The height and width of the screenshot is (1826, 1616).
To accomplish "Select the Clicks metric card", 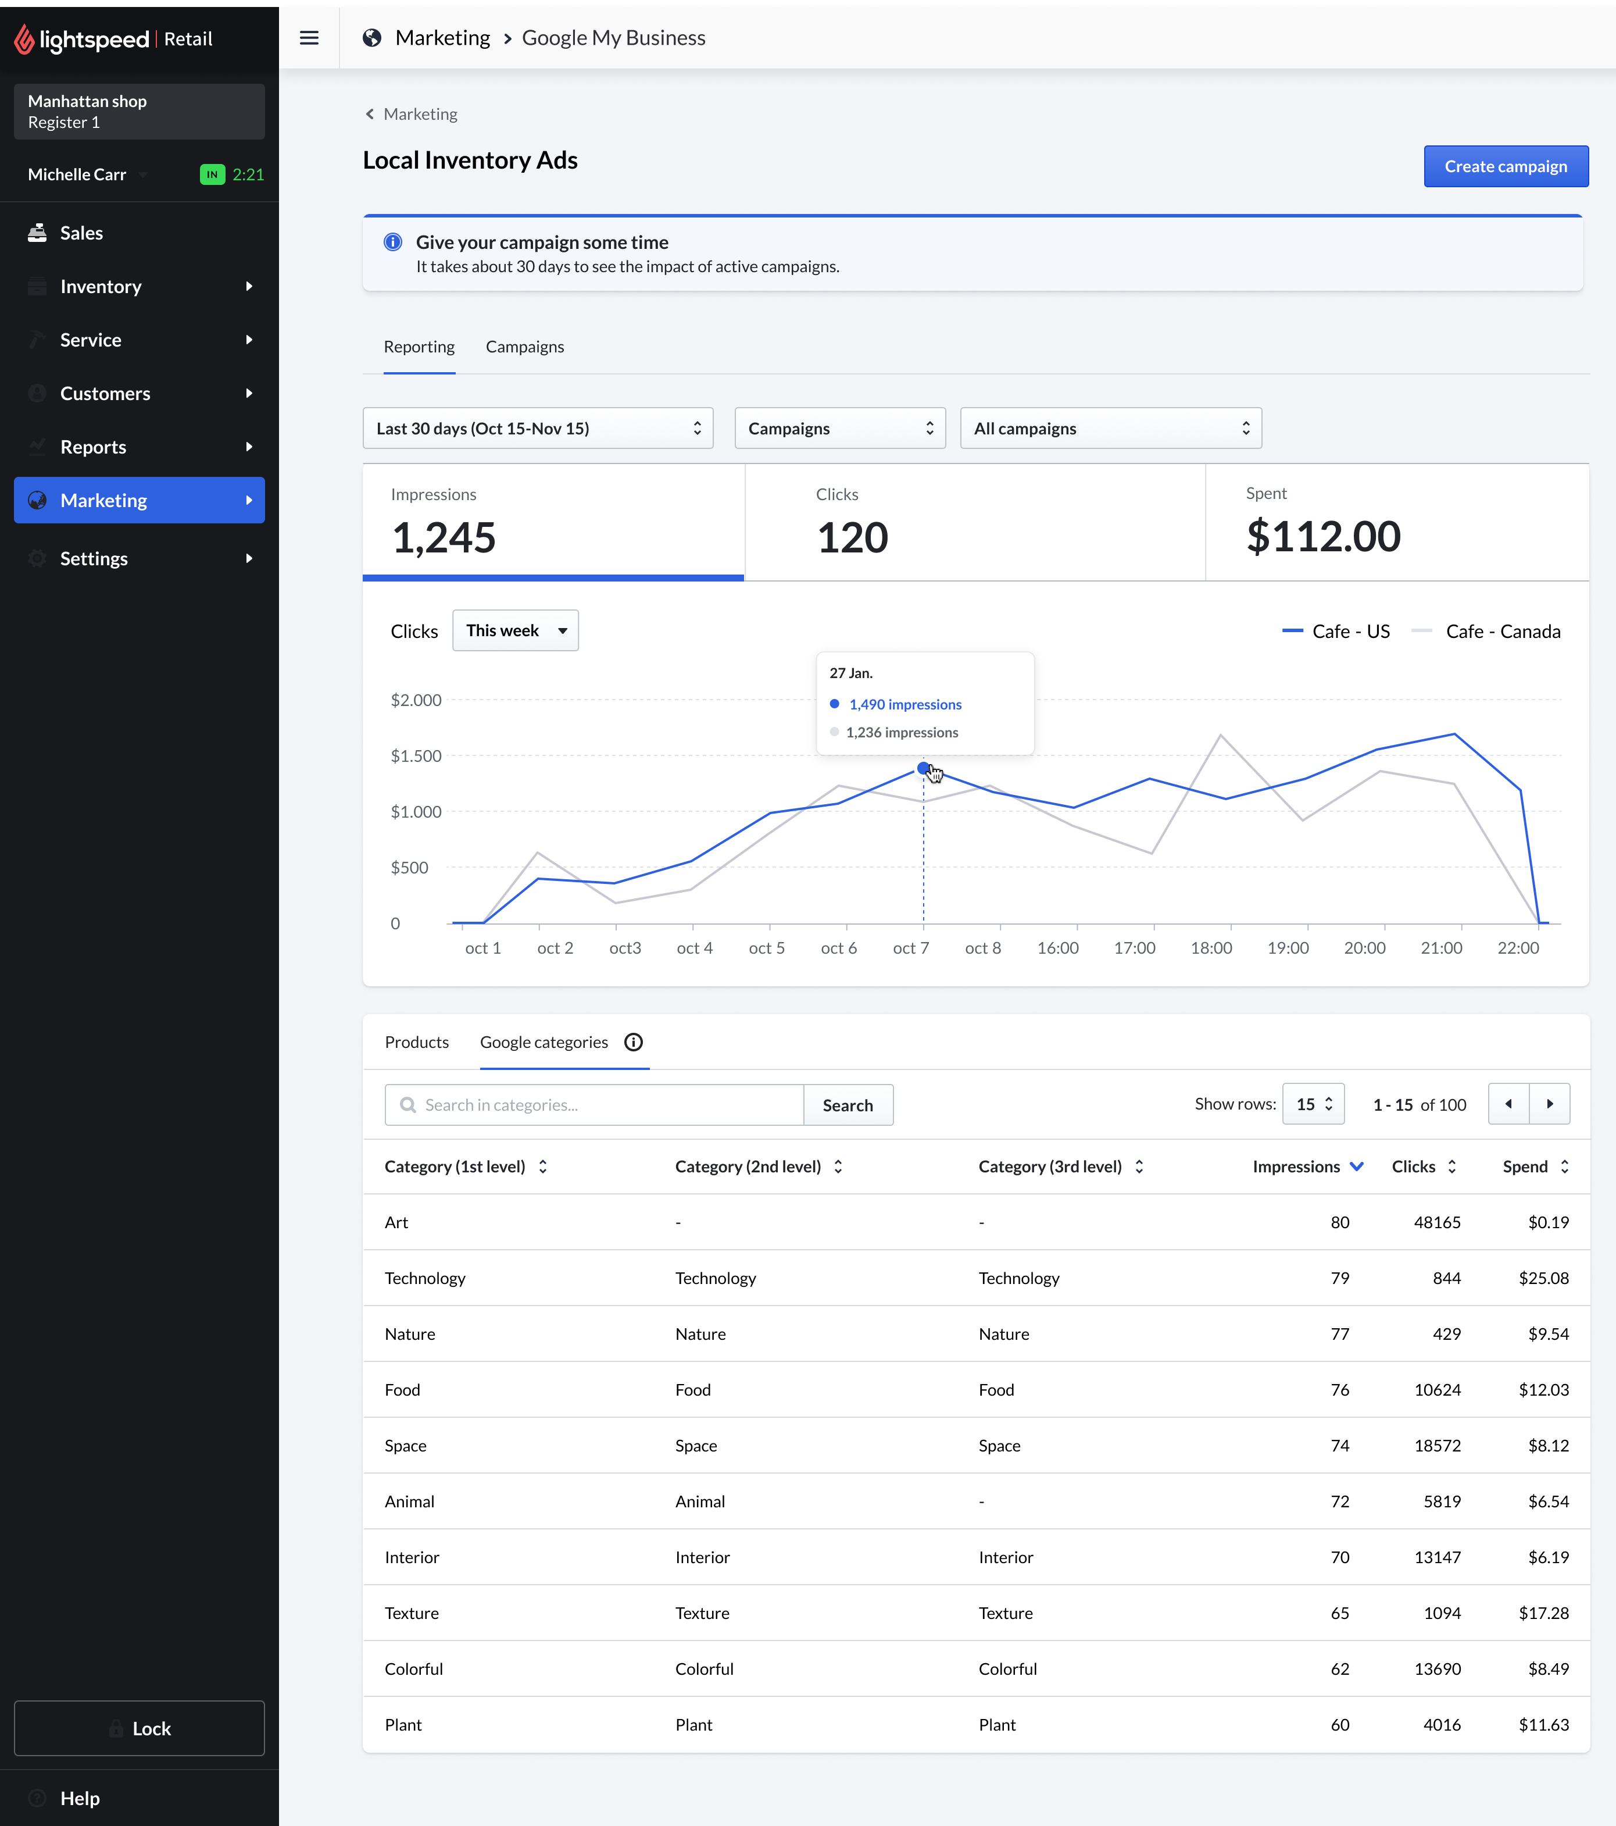I will click(975, 523).
